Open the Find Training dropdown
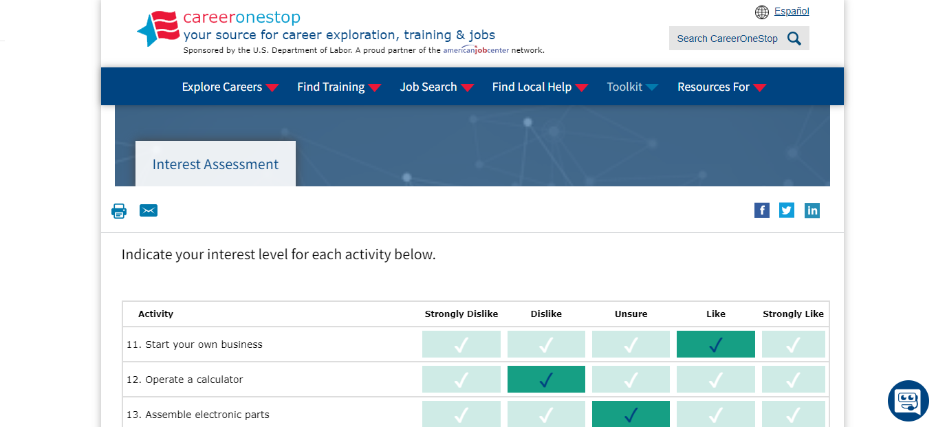 [x=338, y=87]
